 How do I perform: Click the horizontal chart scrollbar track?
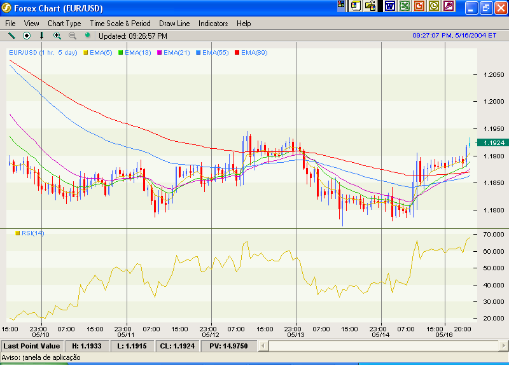[384, 346]
